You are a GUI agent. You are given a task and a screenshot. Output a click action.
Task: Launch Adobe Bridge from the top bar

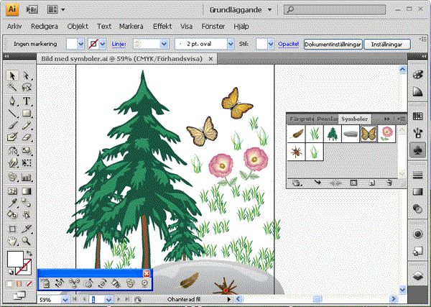pyautogui.click(x=32, y=10)
